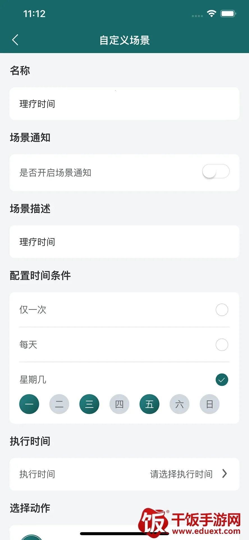Open execution time picker chevron

pyautogui.click(x=224, y=474)
